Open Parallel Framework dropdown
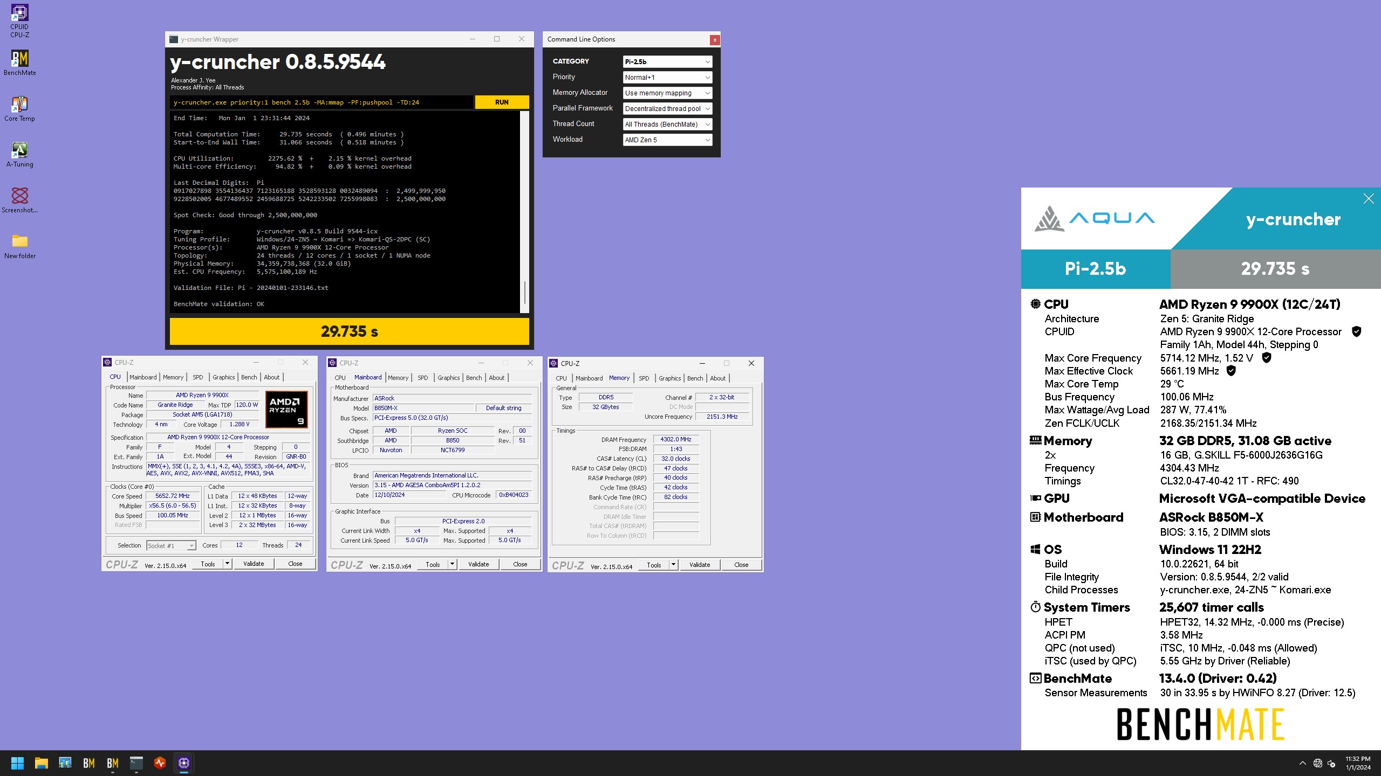 [x=667, y=109]
